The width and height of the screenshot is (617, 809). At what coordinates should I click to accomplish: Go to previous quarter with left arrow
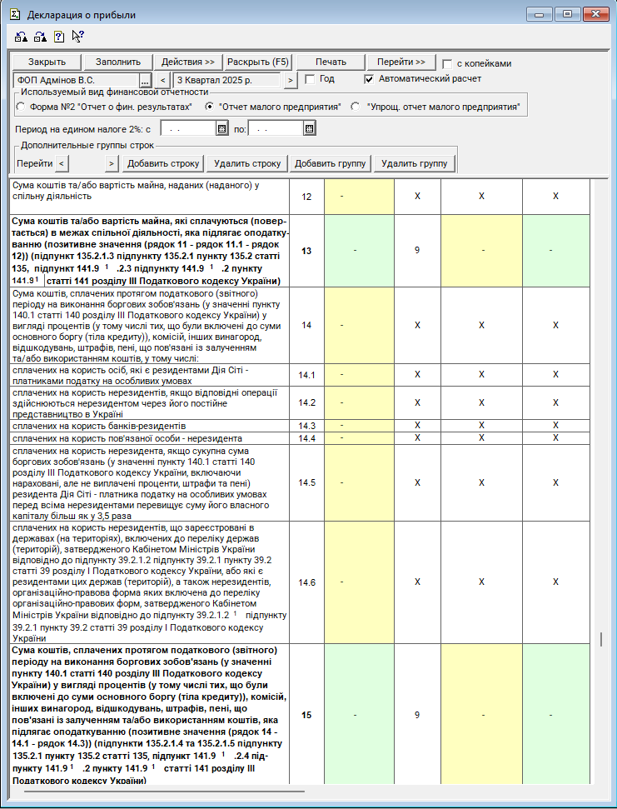[162, 80]
